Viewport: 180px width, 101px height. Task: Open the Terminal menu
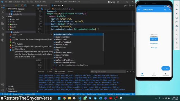tap(38, 2)
